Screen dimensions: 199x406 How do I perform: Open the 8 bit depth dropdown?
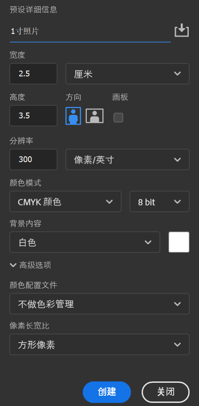159,201
